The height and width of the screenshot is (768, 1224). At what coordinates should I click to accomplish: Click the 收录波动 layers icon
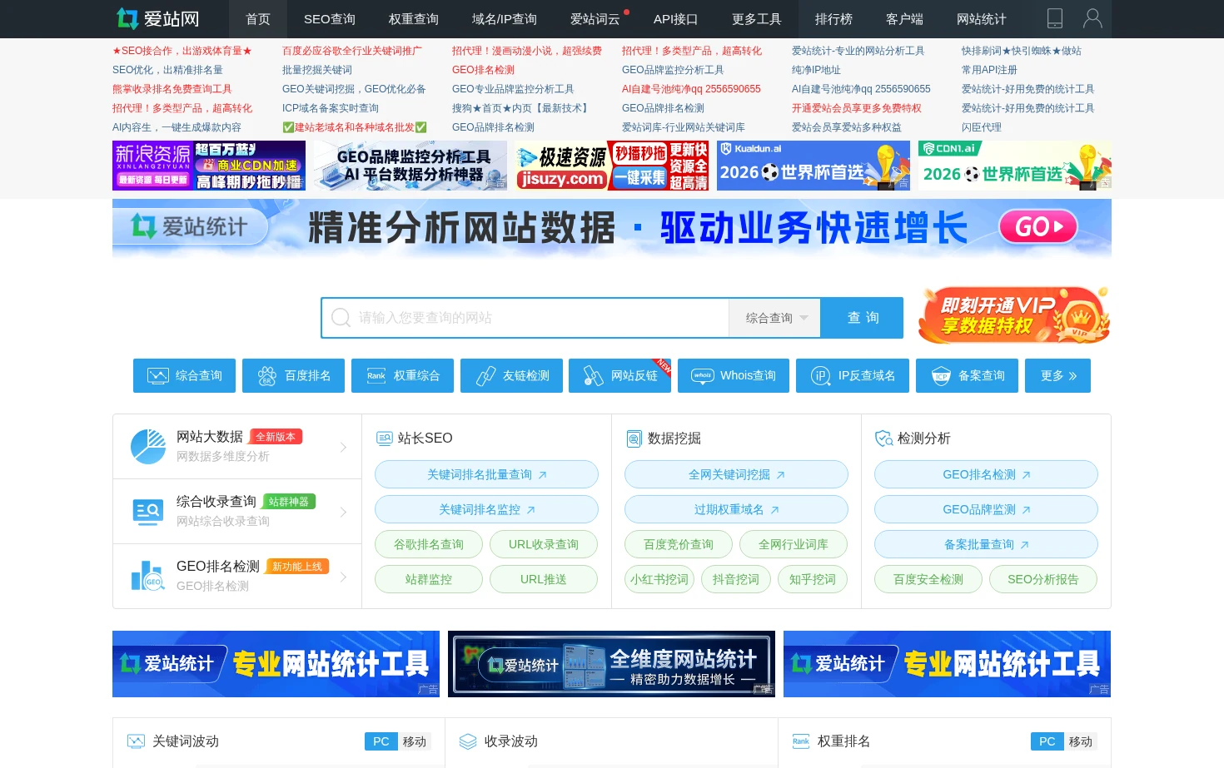pyautogui.click(x=468, y=741)
